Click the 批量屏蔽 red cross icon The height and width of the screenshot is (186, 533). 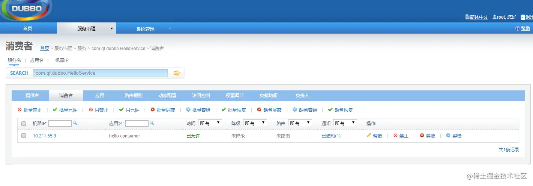pyautogui.click(x=153, y=110)
